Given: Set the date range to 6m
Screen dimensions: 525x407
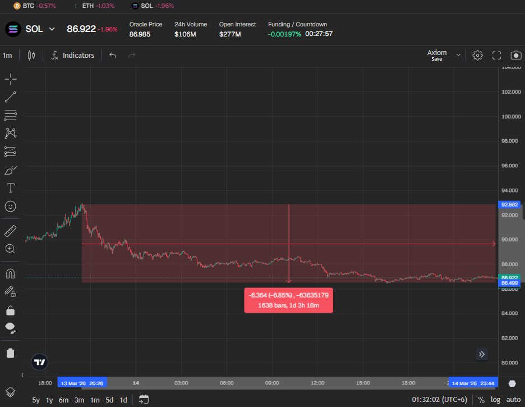Looking at the screenshot, I should tap(63, 400).
